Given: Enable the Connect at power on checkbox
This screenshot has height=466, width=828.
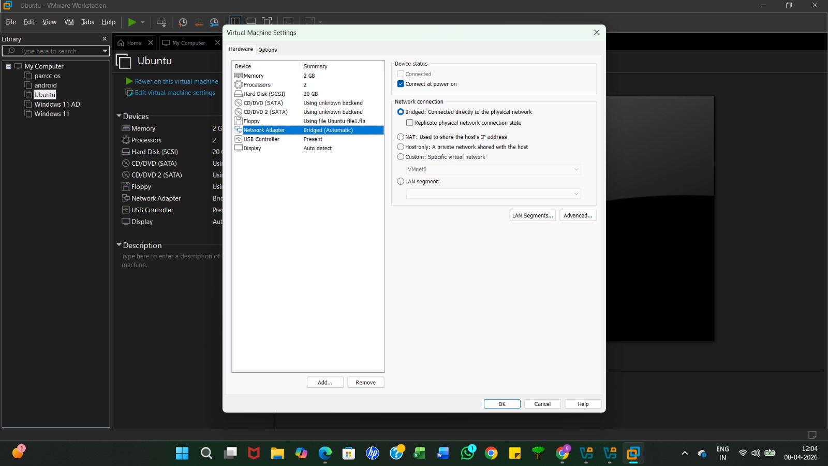Looking at the screenshot, I should pyautogui.click(x=401, y=84).
